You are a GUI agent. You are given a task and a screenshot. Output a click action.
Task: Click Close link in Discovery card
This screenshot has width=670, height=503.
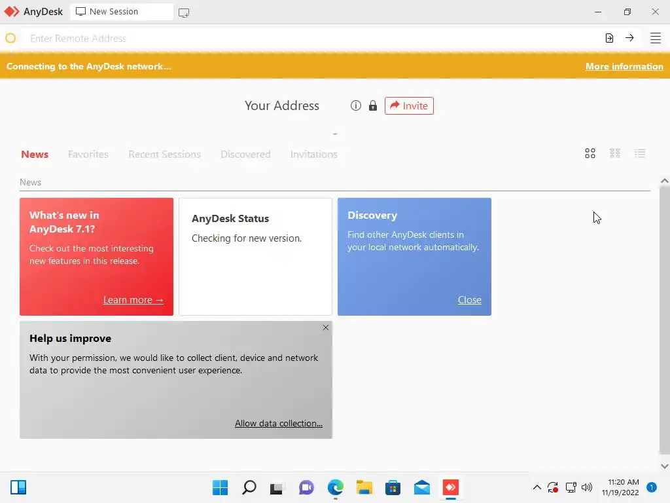[470, 300]
